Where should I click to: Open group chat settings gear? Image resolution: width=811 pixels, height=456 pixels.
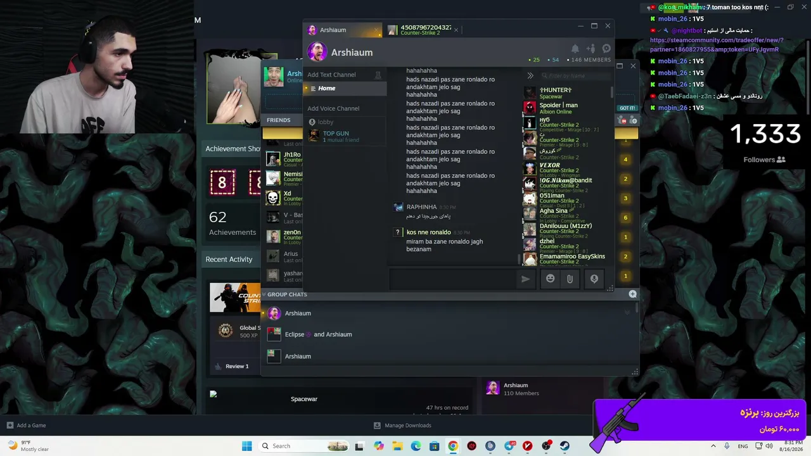coord(606,49)
